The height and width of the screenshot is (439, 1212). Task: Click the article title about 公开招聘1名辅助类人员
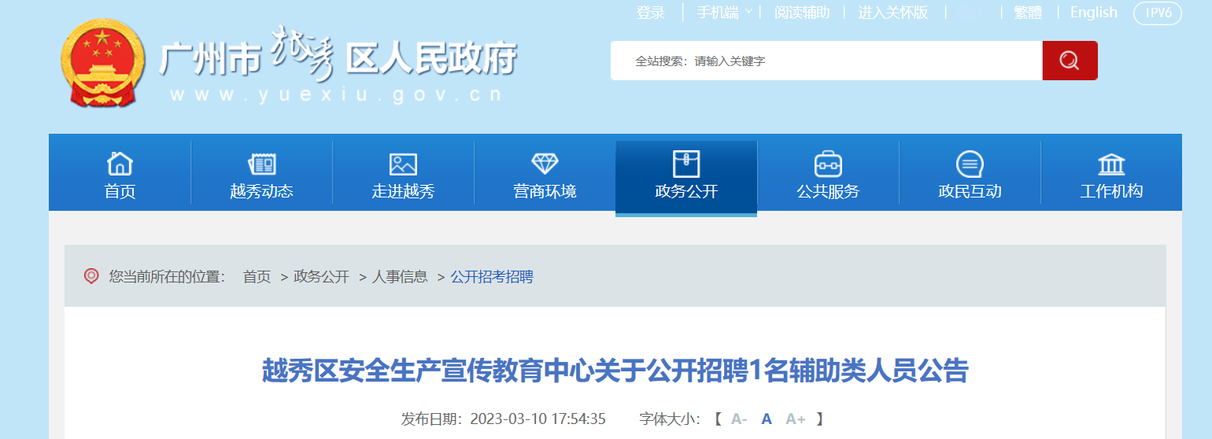click(615, 371)
